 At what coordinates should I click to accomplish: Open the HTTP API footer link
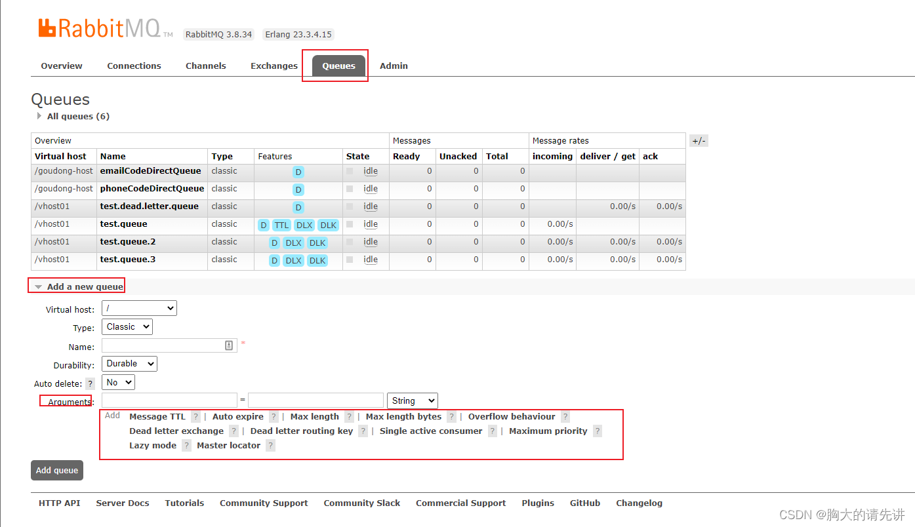click(59, 503)
